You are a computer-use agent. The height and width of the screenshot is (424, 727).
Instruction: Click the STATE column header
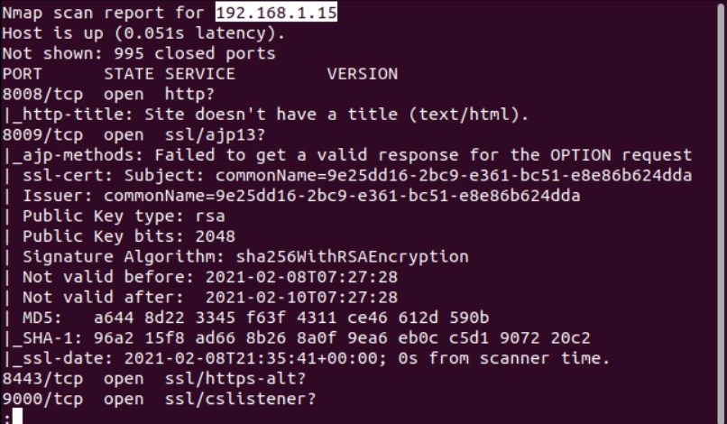pos(129,74)
